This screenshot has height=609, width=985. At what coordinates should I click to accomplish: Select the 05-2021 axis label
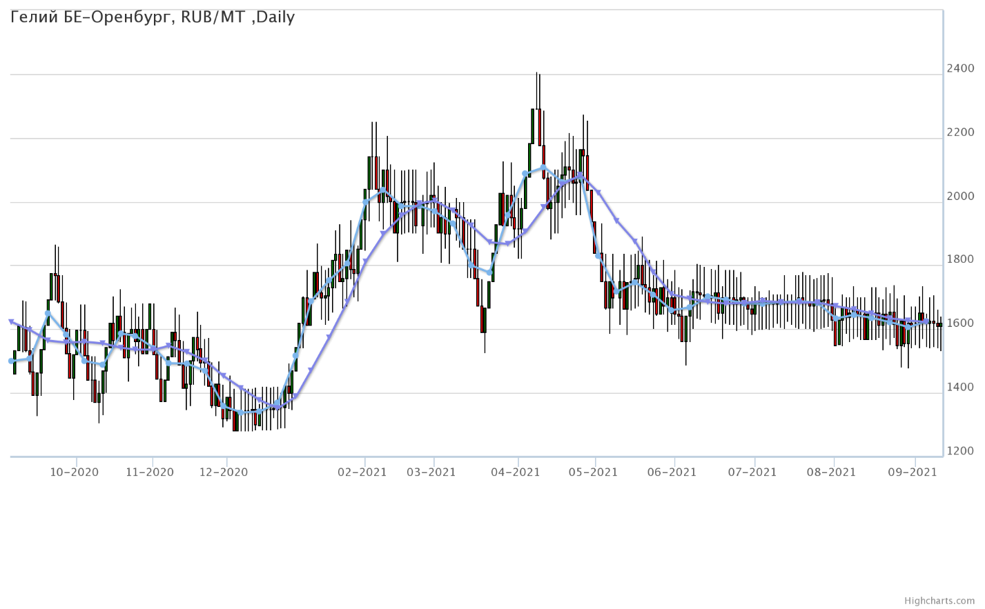pyautogui.click(x=594, y=472)
